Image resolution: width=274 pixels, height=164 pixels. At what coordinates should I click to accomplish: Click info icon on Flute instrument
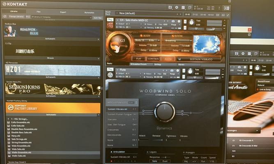178,71
